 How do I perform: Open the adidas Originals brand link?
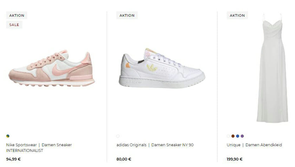[x=131, y=145]
